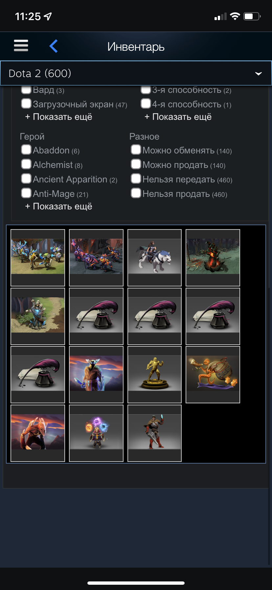Image resolution: width=272 pixels, height=590 pixels.
Task: Enable the Anti-Mage filter checkbox
Action: coord(26,193)
